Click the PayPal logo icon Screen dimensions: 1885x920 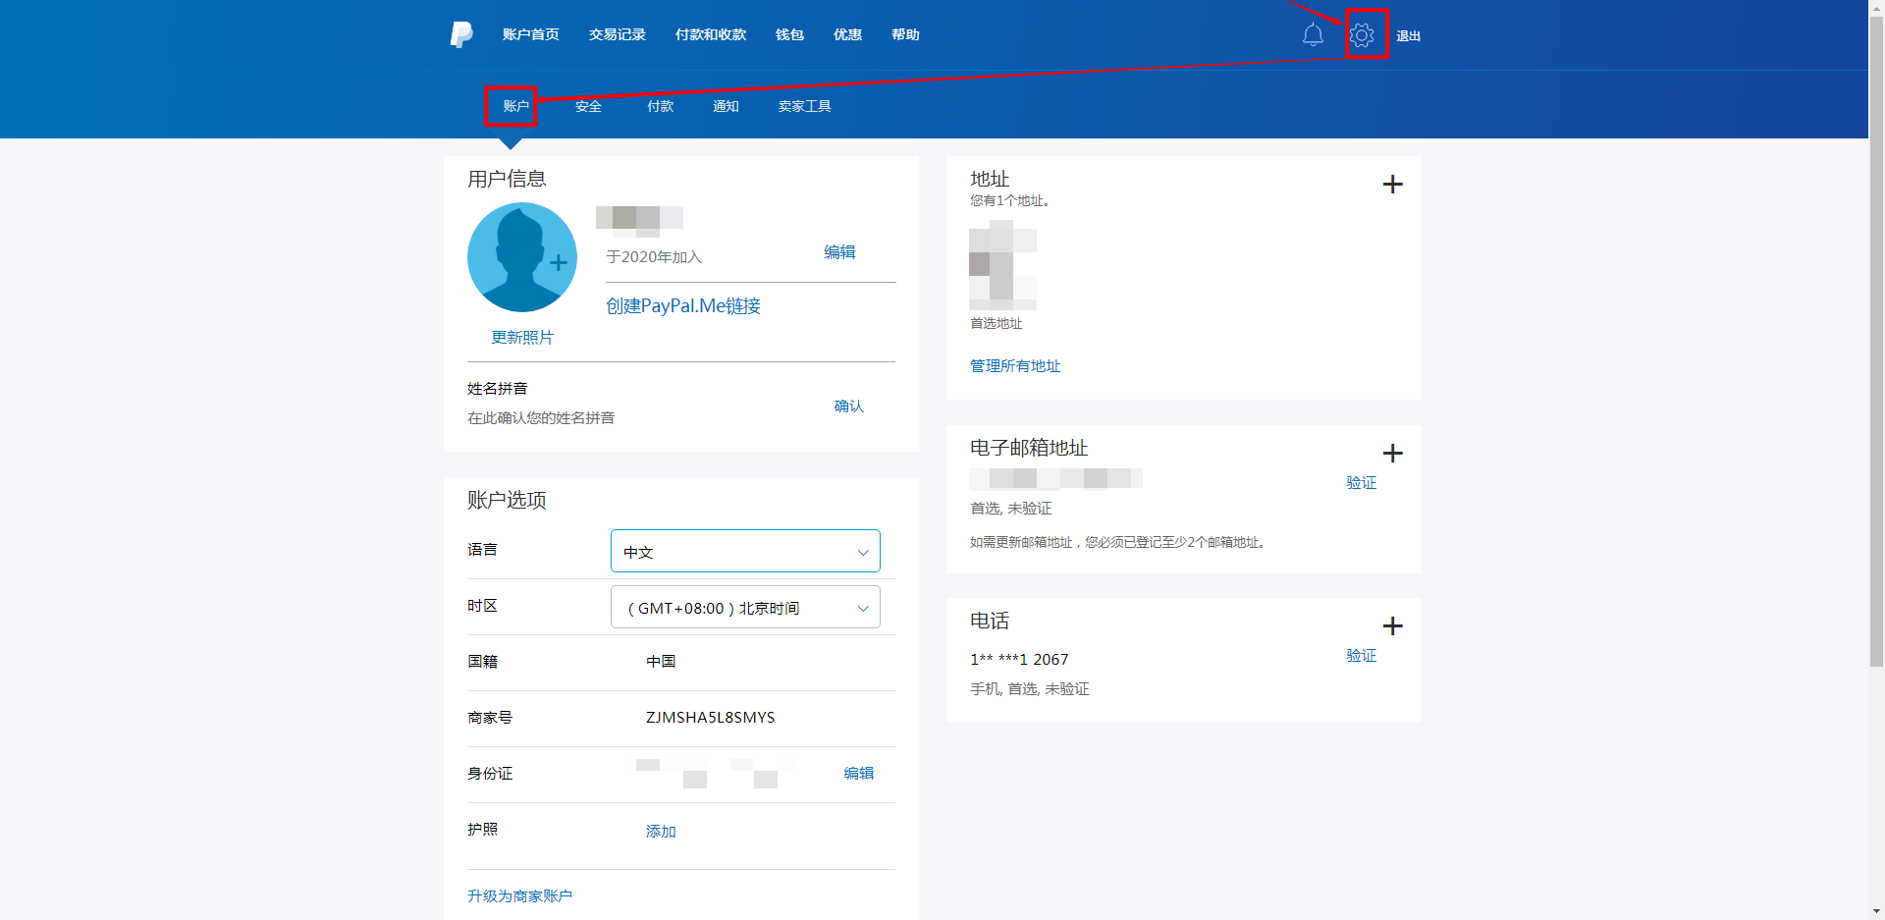pos(461,34)
